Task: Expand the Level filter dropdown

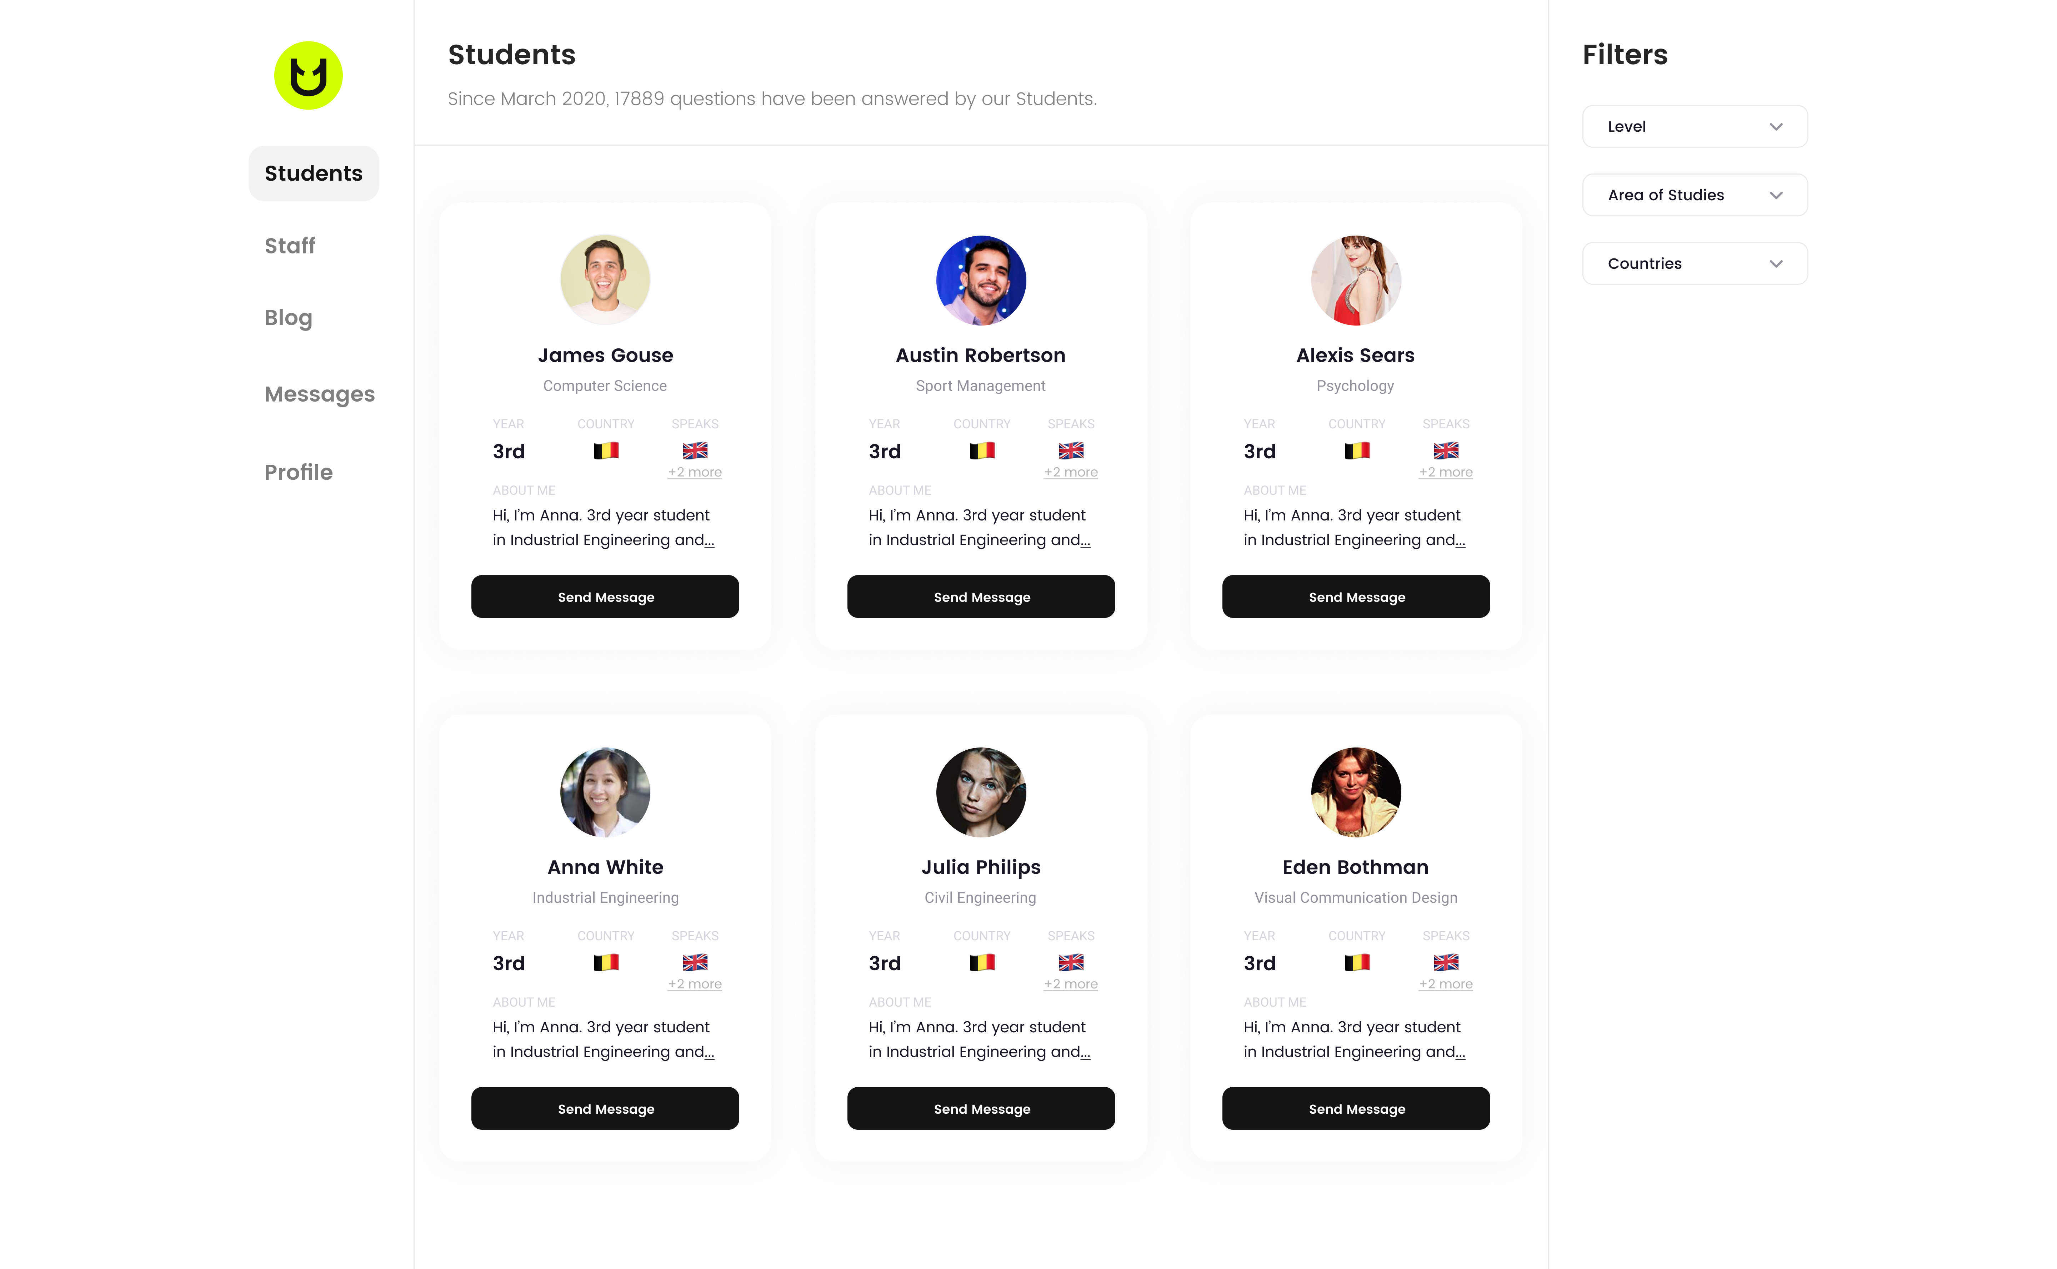Action: point(1694,127)
